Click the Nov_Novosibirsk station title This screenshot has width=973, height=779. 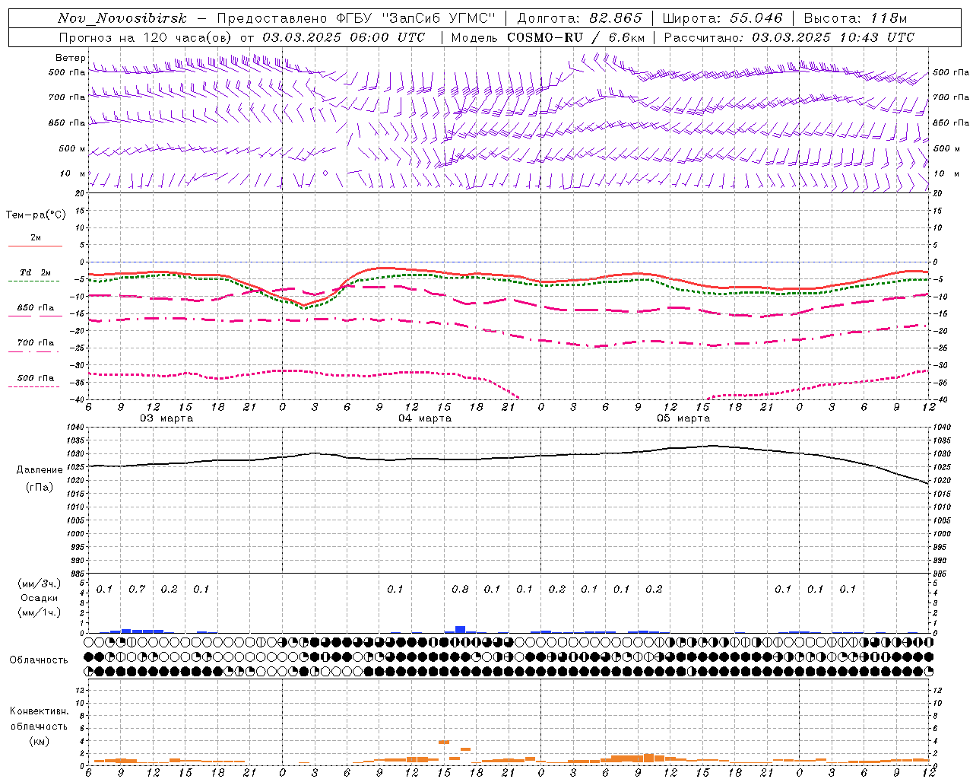[x=122, y=18]
